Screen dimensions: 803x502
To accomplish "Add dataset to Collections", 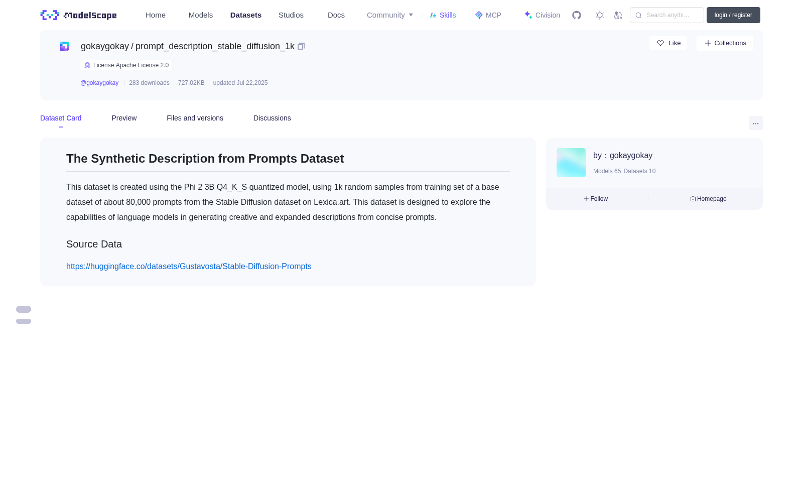I will click(725, 43).
